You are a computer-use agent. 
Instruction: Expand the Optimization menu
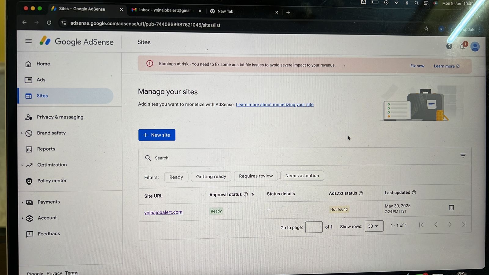pos(22,165)
